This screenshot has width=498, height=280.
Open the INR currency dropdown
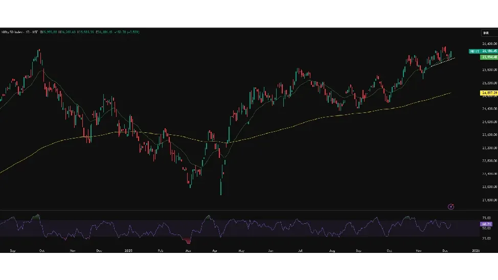488,33
